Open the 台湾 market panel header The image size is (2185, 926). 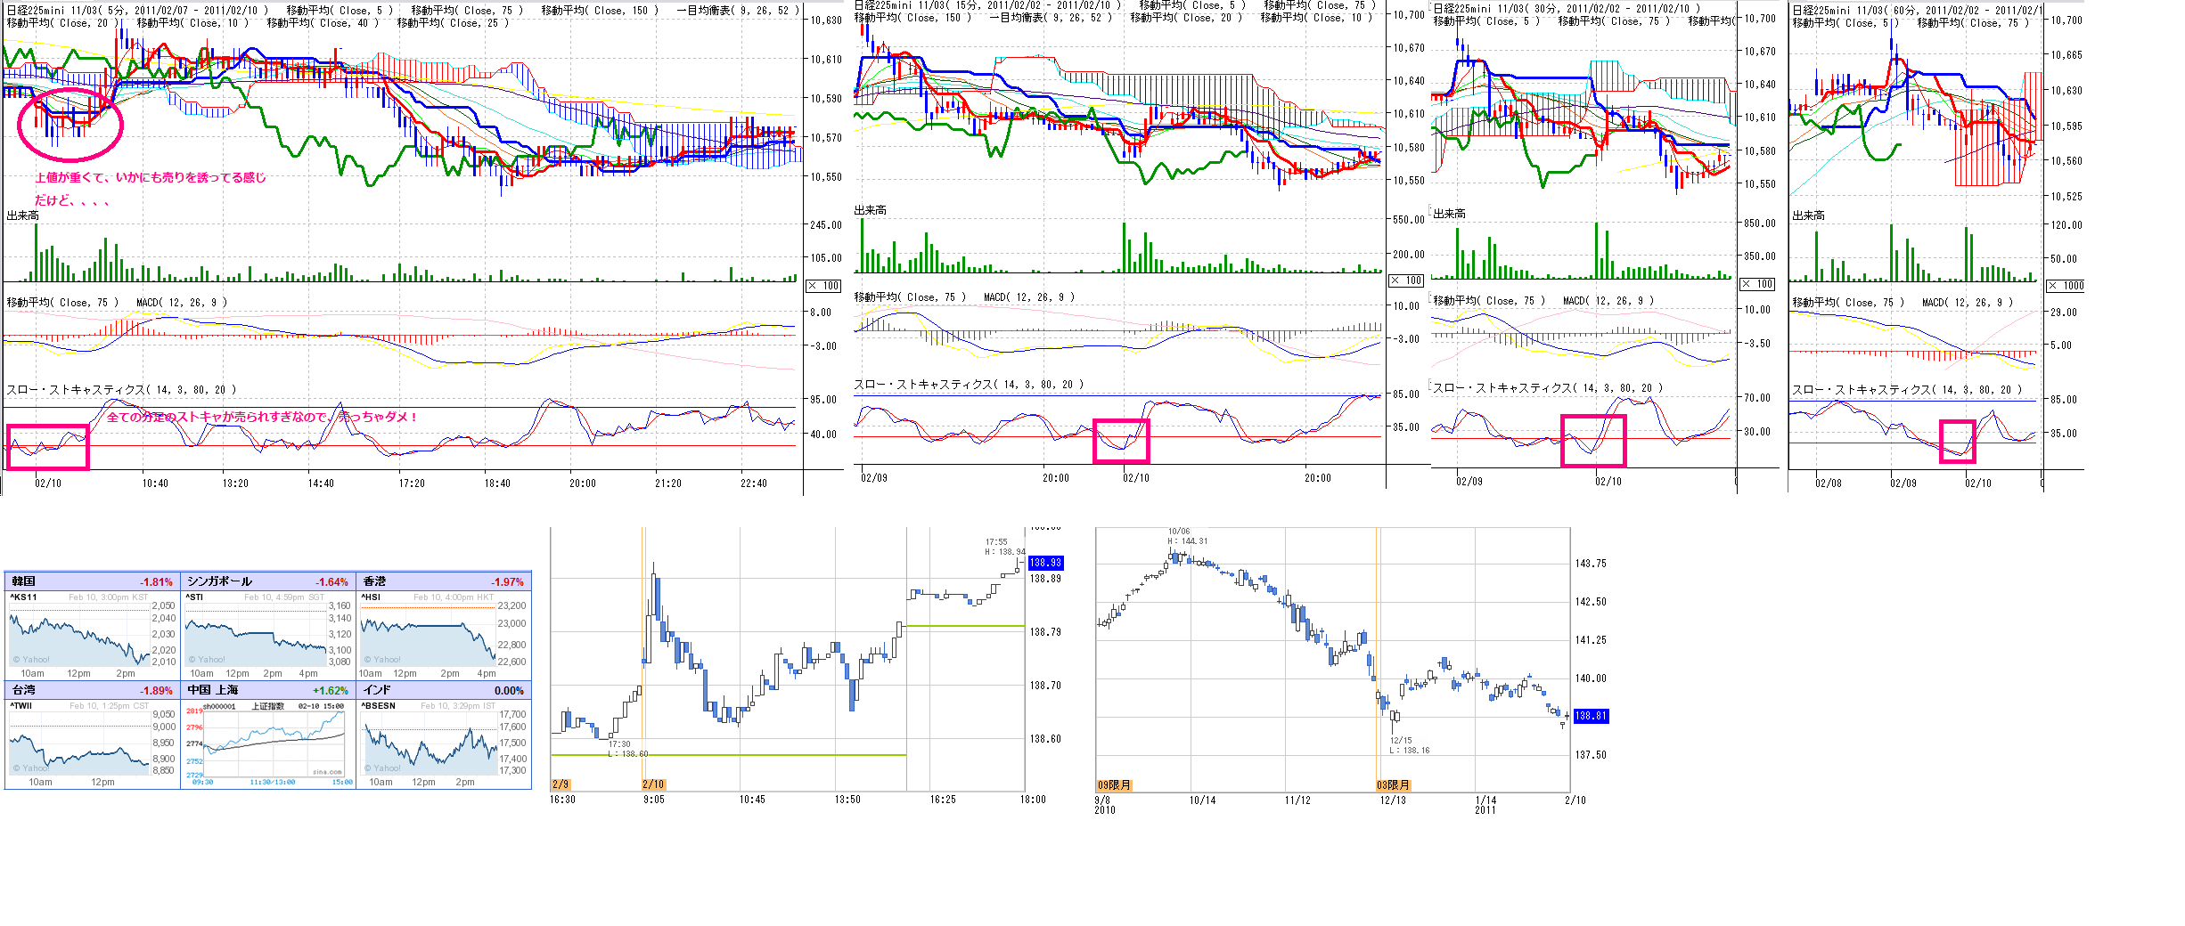point(92,690)
